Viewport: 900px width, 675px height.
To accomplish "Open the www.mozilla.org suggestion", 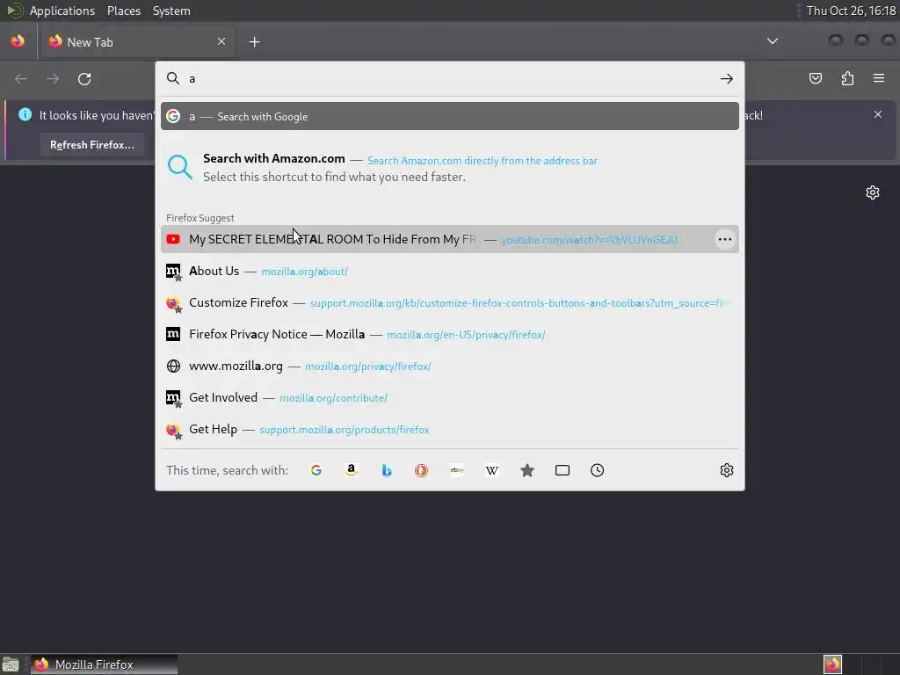I will (449, 367).
